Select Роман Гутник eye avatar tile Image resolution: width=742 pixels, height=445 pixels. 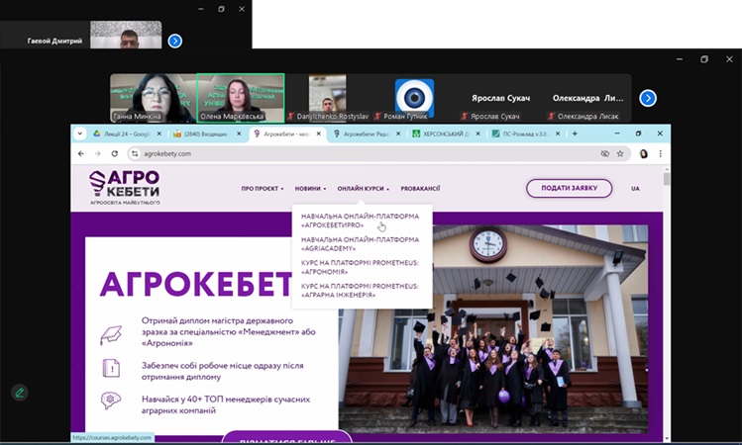click(x=414, y=98)
